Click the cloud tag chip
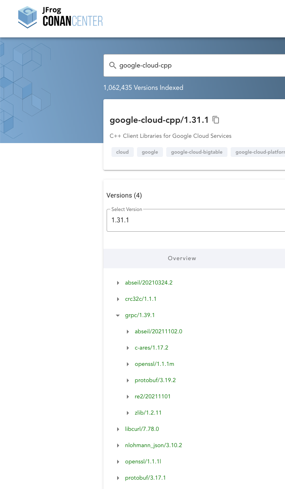 (x=122, y=152)
